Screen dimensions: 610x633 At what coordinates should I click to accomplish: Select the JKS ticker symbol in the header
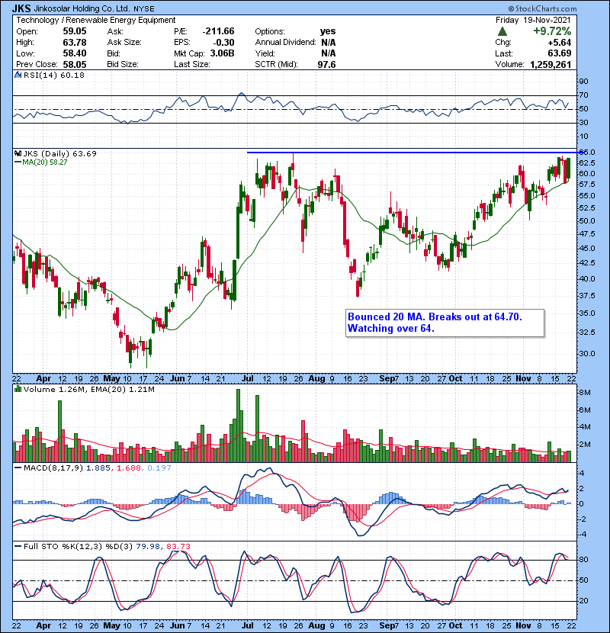click(x=21, y=8)
